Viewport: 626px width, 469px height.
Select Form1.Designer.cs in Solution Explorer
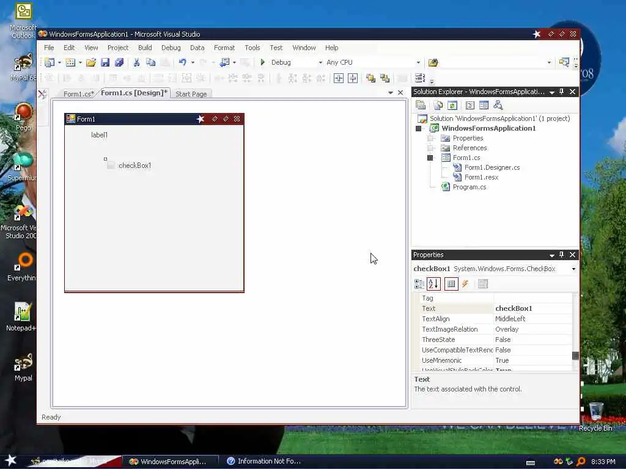[x=492, y=167]
